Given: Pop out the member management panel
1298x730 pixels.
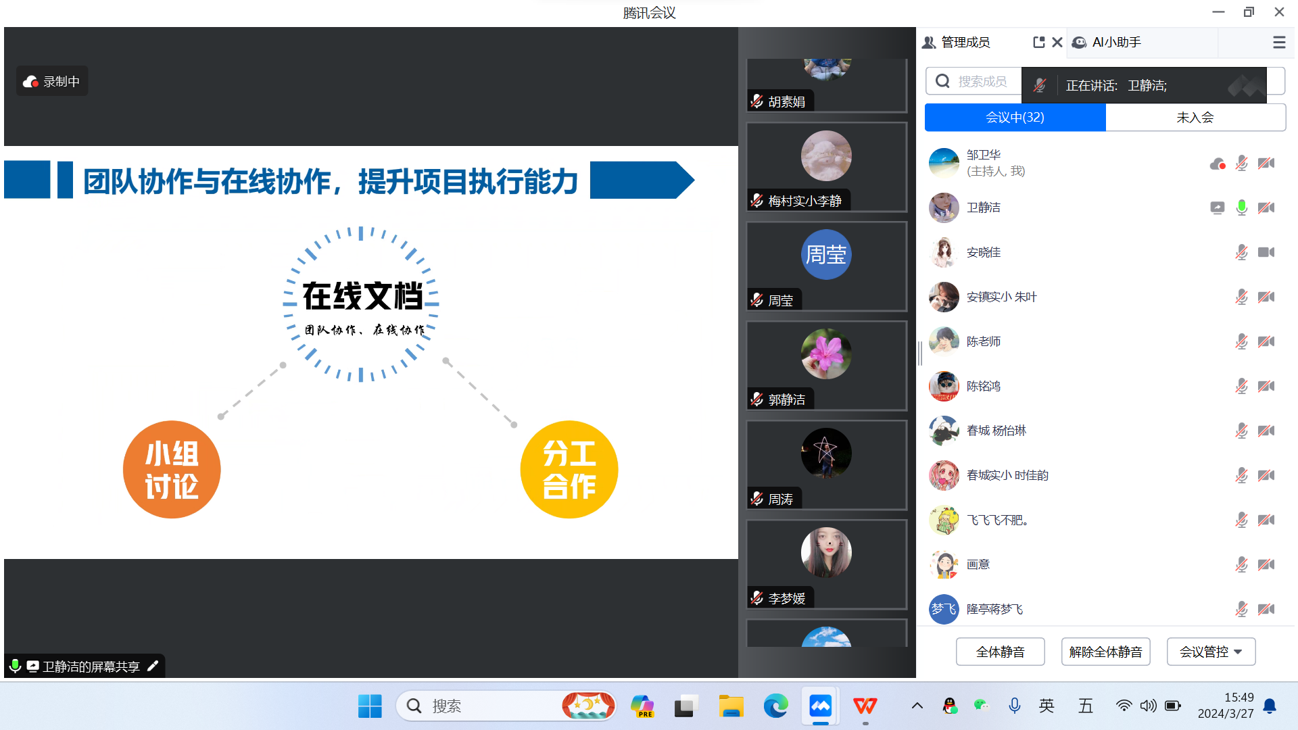Looking at the screenshot, I should pos(1038,43).
